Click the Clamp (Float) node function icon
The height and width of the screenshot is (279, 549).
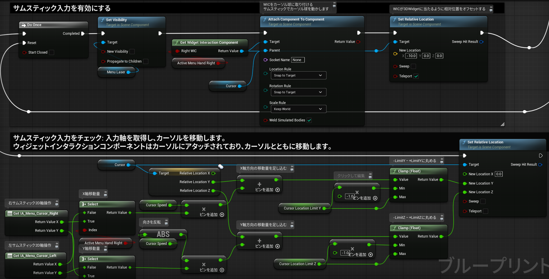395,171
